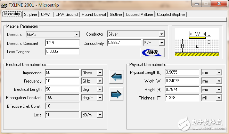The height and width of the screenshot is (134, 229).
Task: Click the Dielectric Constant field showing 12.9
Action: coord(62,43)
